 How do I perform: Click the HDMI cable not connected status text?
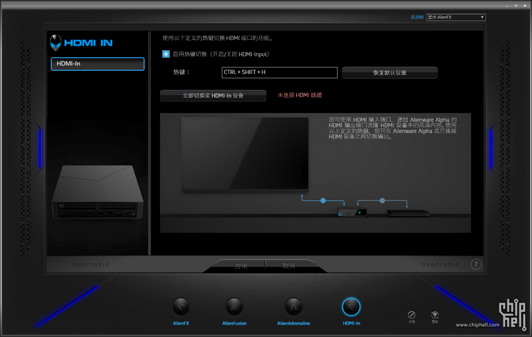pyautogui.click(x=300, y=95)
